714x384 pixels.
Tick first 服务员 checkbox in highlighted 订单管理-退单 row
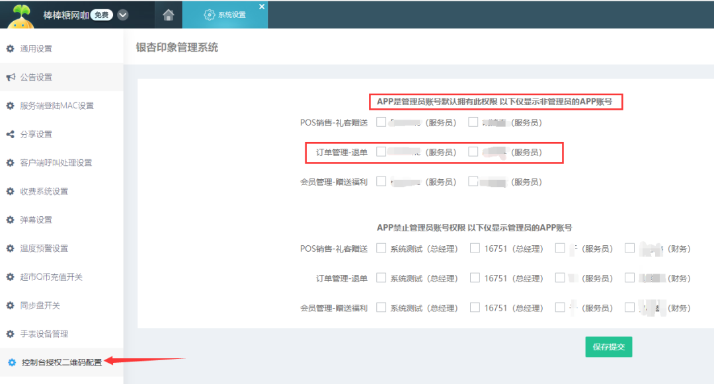[x=381, y=151]
